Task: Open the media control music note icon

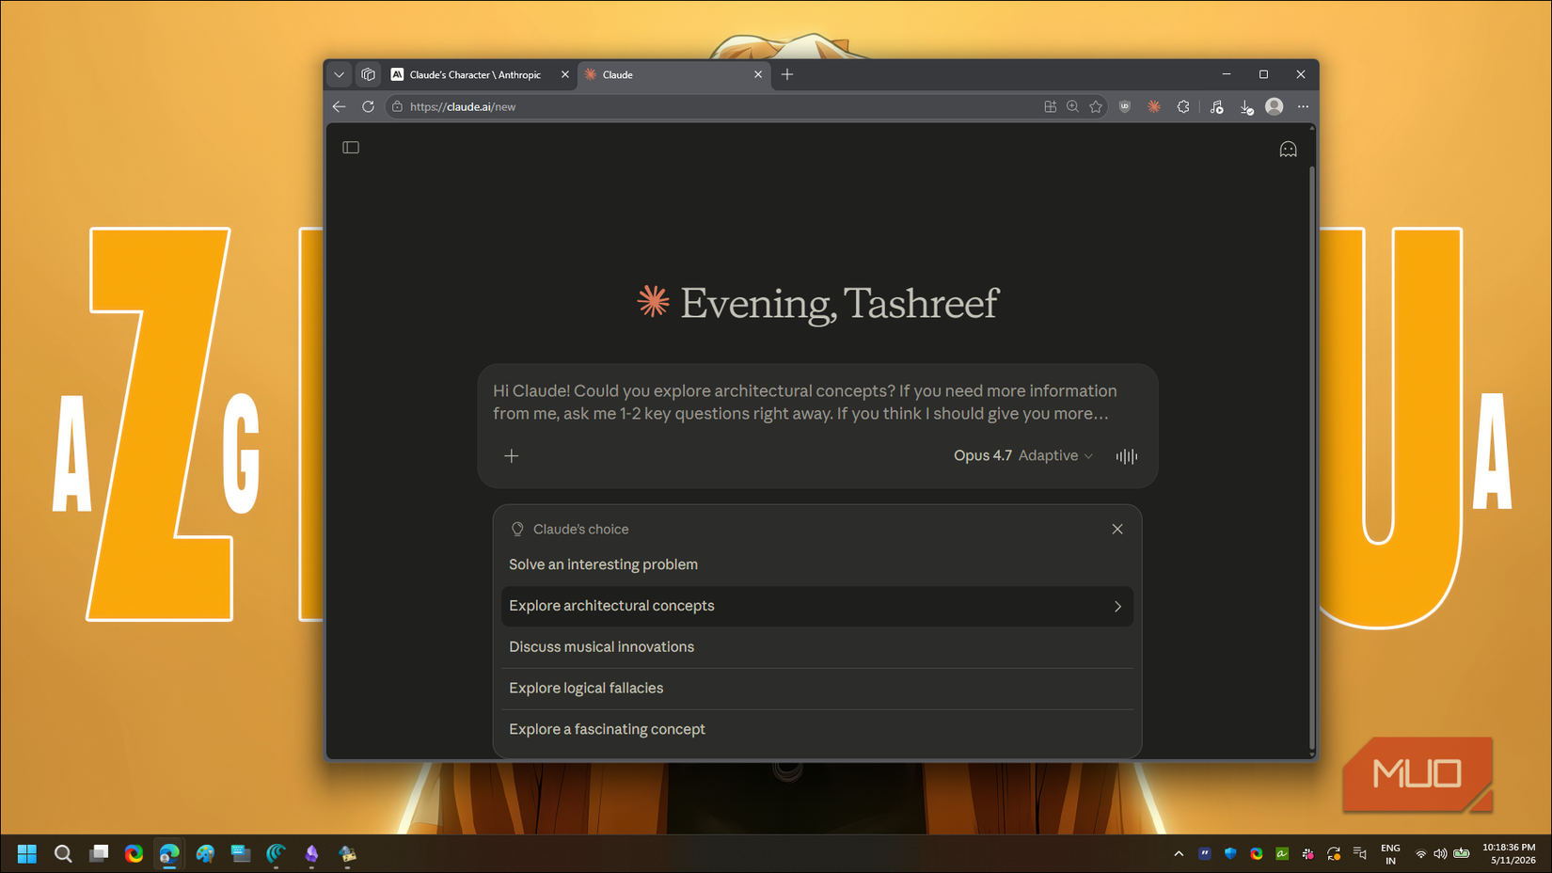Action: (x=1217, y=107)
